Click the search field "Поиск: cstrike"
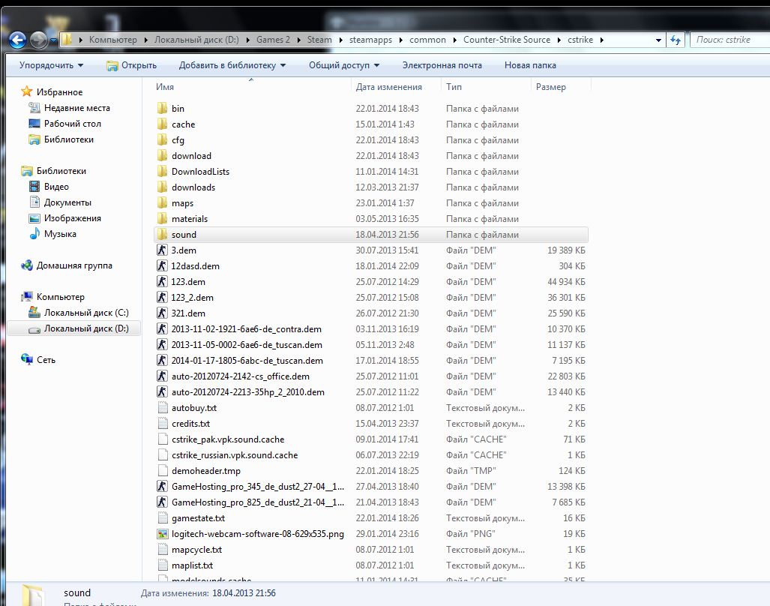The height and width of the screenshot is (606, 770). 730,40
